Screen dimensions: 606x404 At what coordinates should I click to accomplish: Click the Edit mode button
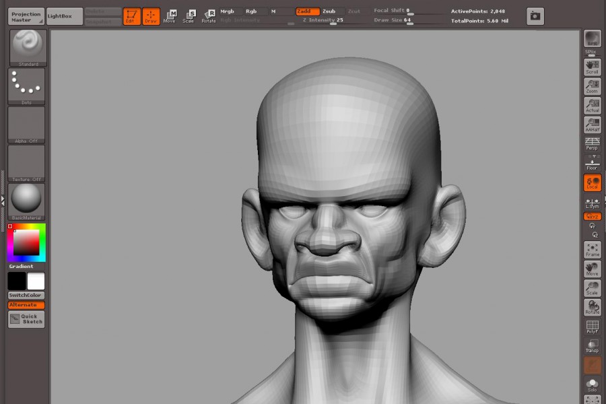(x=132, y=16)
